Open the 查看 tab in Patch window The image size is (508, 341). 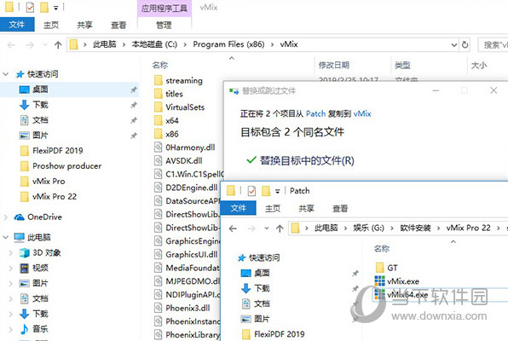340,208
